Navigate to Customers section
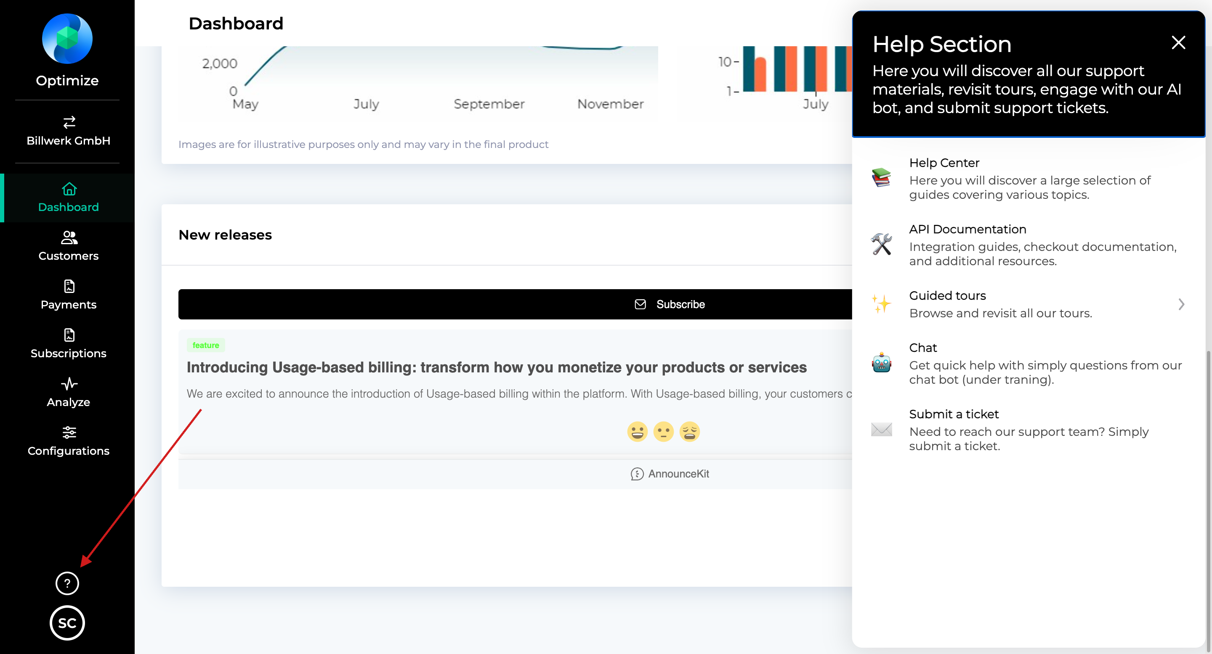 click(x=68, y=245)
